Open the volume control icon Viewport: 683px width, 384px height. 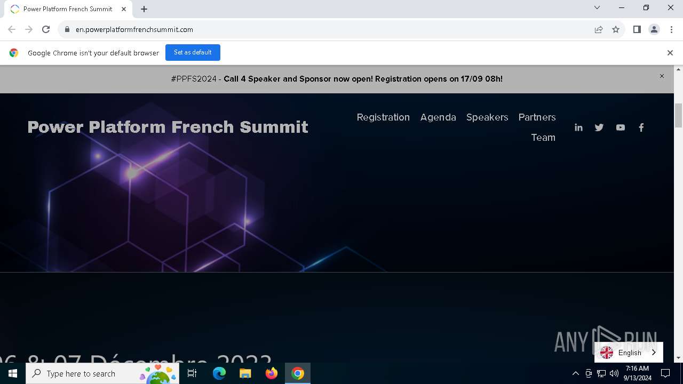tap(614, 373)
